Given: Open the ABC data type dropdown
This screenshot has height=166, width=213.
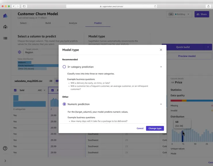Looking at the screenshot, I should pos(41,90).
